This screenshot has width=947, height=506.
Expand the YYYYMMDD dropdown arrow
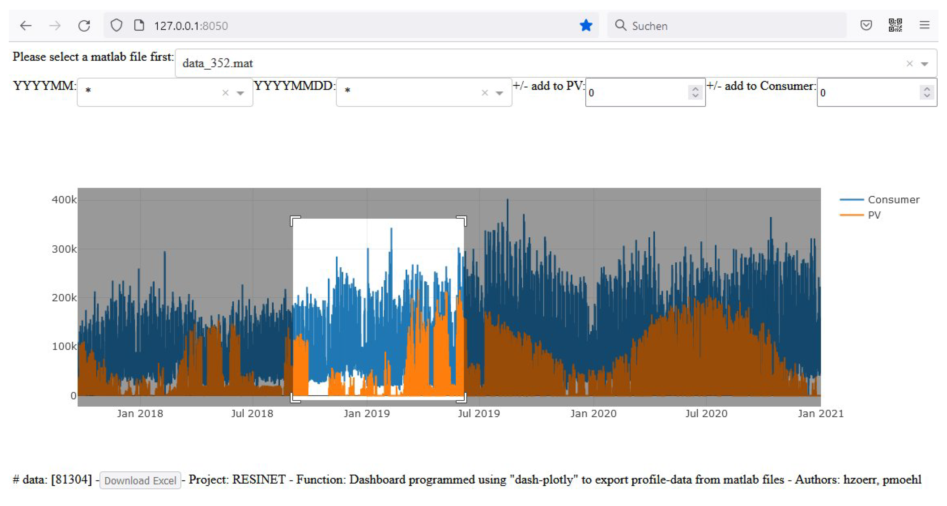point(499,93)
